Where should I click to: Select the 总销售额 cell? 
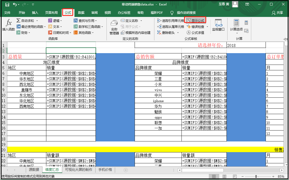pyautogui.click(x=158, y=57)
